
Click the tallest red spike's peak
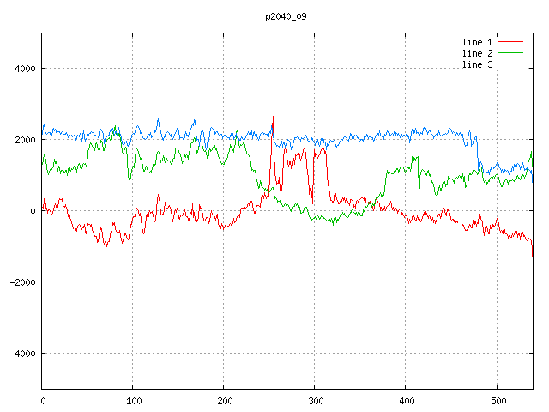pos(273,117)
